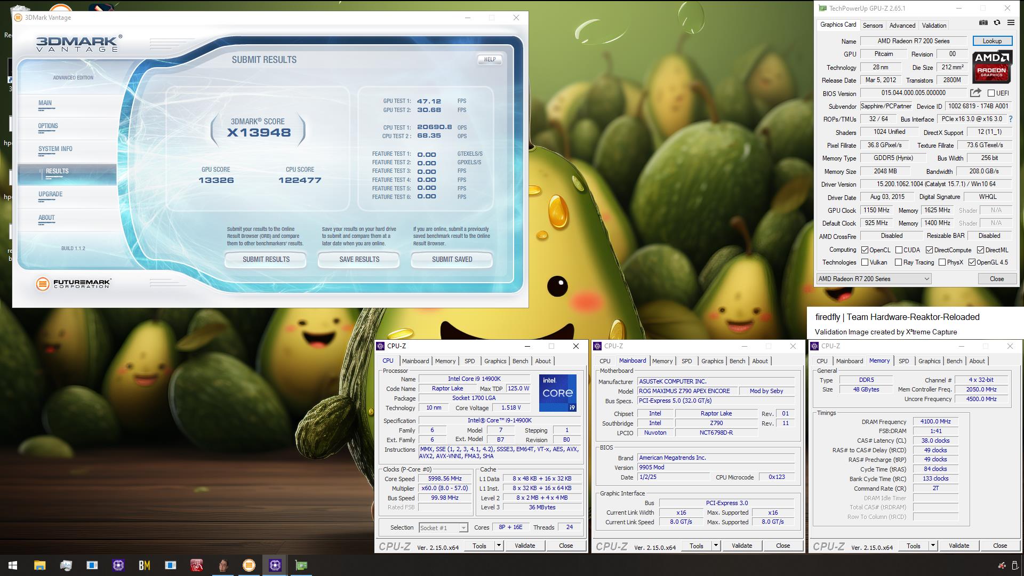Image resolution: width=1024 pixels, height=576 pixels.
Task: Toggle the PhysX checkbox
Action: point(942,262)
